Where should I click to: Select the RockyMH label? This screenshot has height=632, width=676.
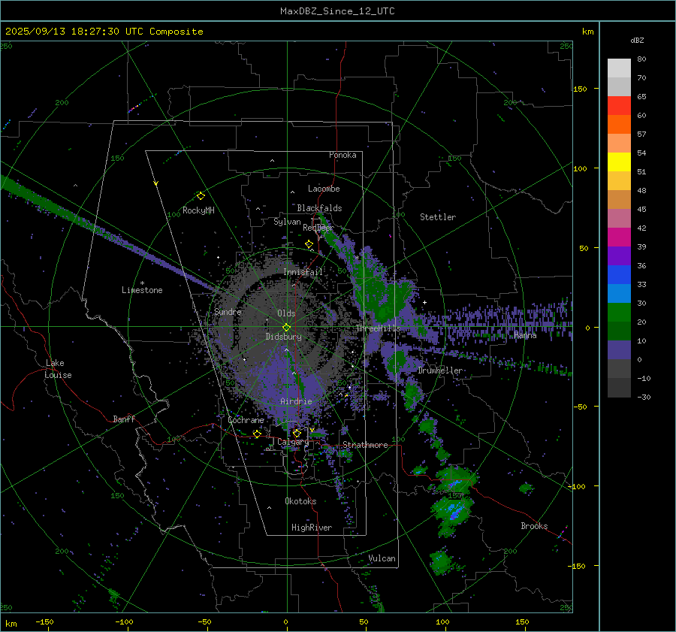click(198, 210)
